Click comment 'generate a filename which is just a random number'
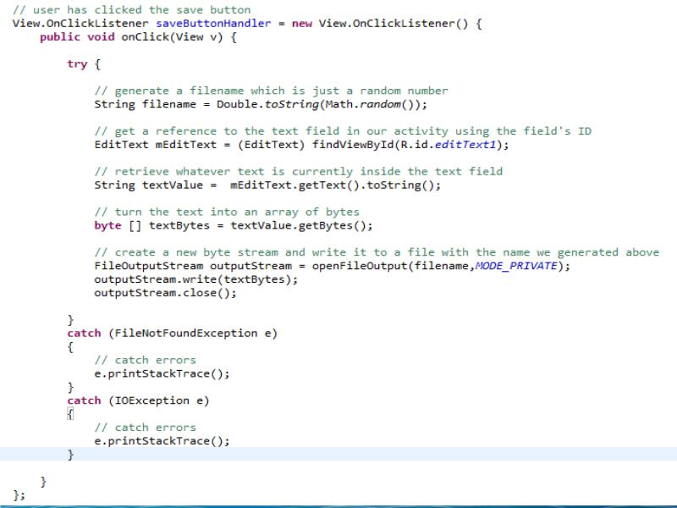Image resolution: width=677 pixels, height=508 pixels. [x=271, y=91]
